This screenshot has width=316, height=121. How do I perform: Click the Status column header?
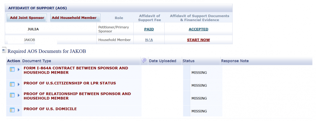pyautogui.click(x=188, y=61)
